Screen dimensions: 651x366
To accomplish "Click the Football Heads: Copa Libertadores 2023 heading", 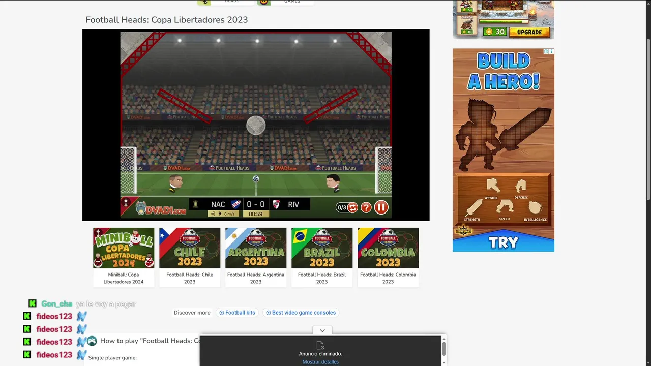I will pyautogui.click(x=167, y=20).
